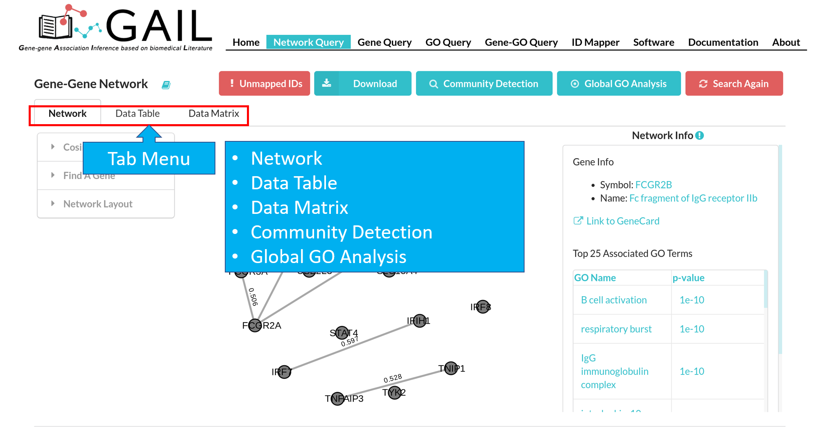Screen dimensions: 819x438
Task: Click the external link icon for GeneCard
Action: click(578, 221)
